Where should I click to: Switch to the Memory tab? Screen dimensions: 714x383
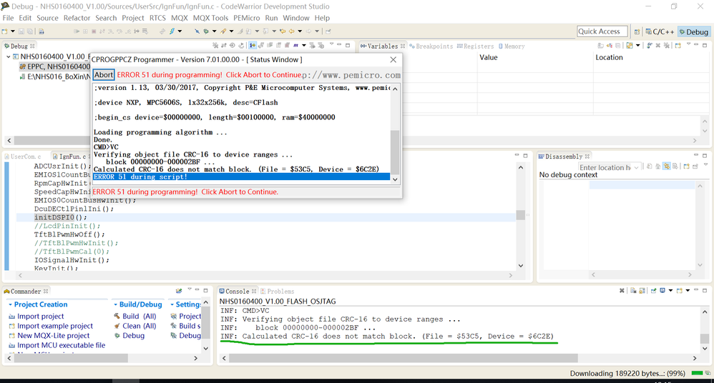(x=512, y=46)
